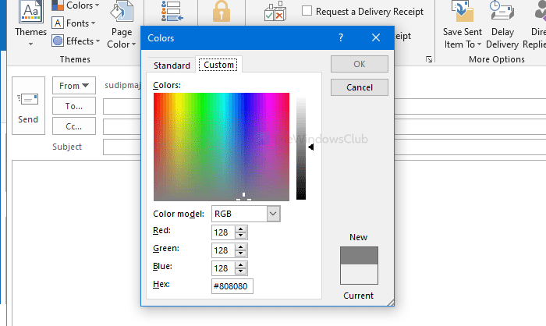The width and height of the screenshot is (546, 326).
Task: Cancel the Colors dialog
Action: tap(359, 87)
